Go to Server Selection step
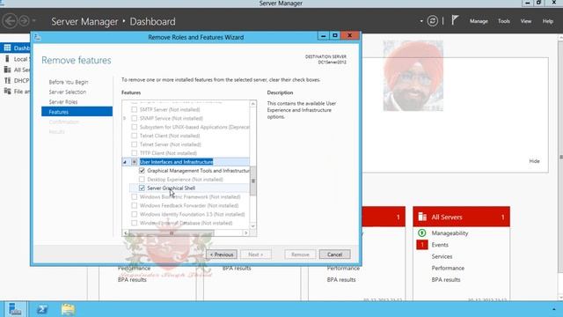Image resolution: width=563 pixels, height=317 pixels. click(x=68, y=92)
